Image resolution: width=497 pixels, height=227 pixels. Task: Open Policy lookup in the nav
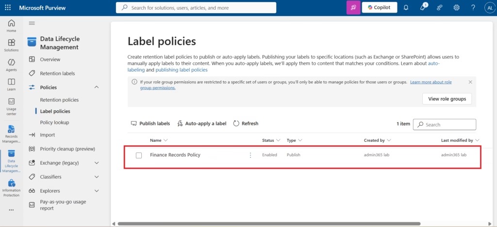click(54, 122)
